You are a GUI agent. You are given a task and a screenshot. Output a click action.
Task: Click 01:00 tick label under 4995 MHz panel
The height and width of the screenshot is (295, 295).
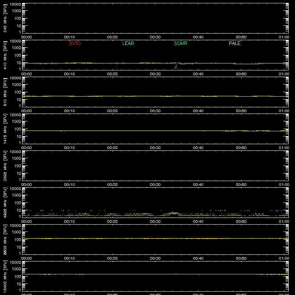tap(284, 222)
